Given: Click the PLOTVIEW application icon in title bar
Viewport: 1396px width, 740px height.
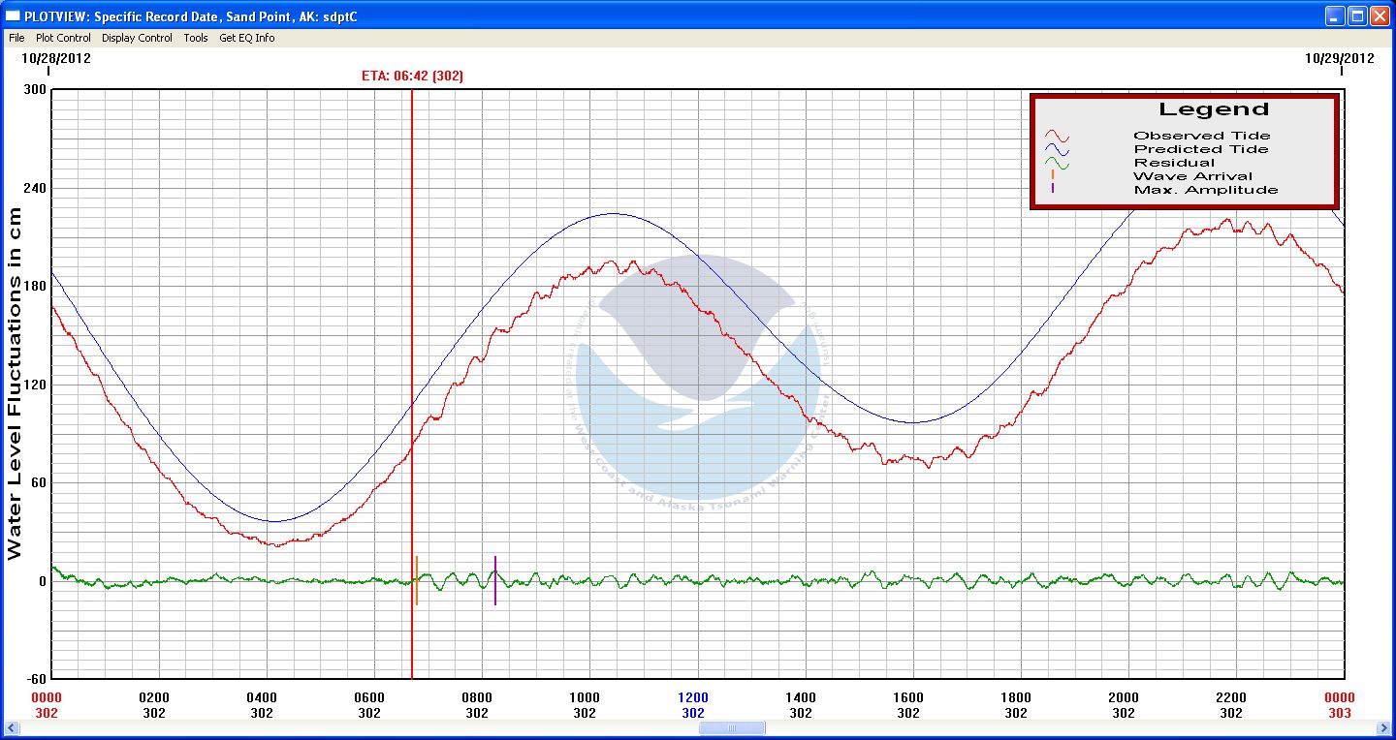Looking at the screenshot, I should coord(13,16).
